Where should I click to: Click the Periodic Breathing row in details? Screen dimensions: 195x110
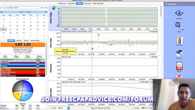click(23, 60)
